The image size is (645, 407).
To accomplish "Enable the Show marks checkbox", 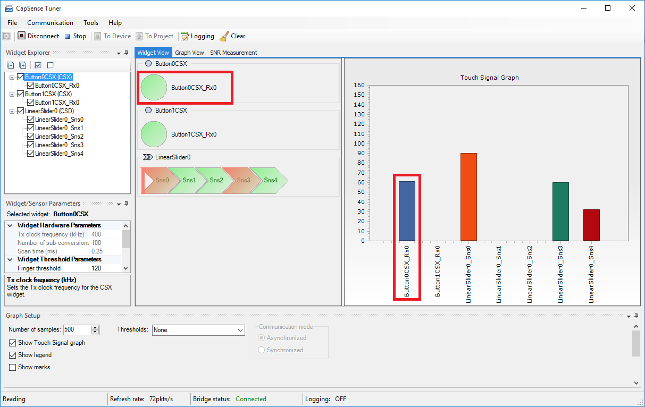I will click(13, 367).
